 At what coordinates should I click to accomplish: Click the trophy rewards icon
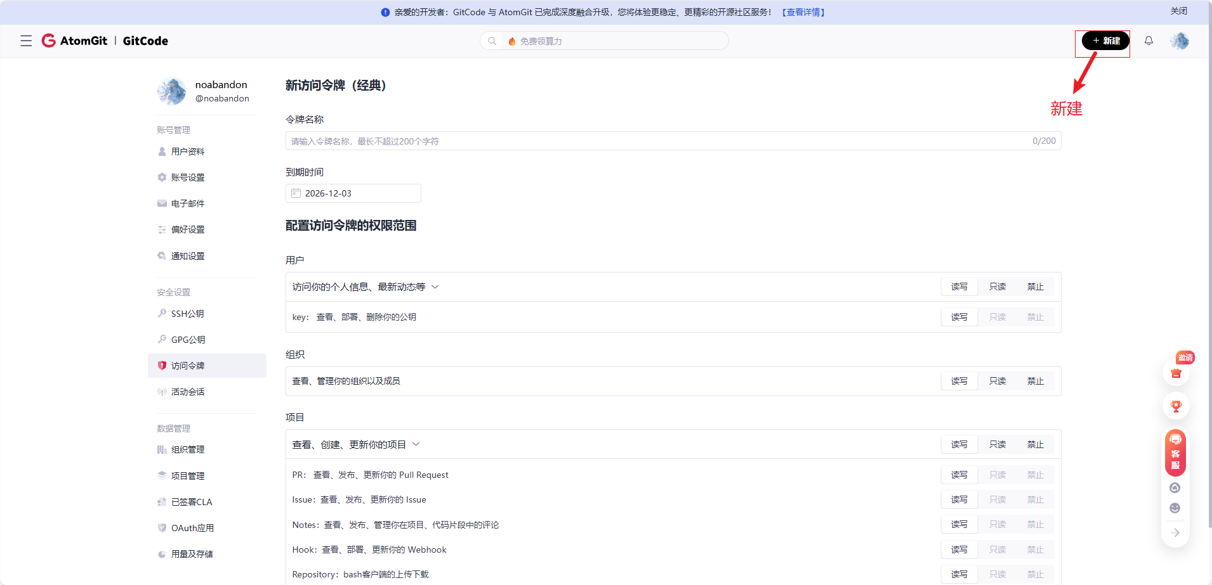[1175, 406]
